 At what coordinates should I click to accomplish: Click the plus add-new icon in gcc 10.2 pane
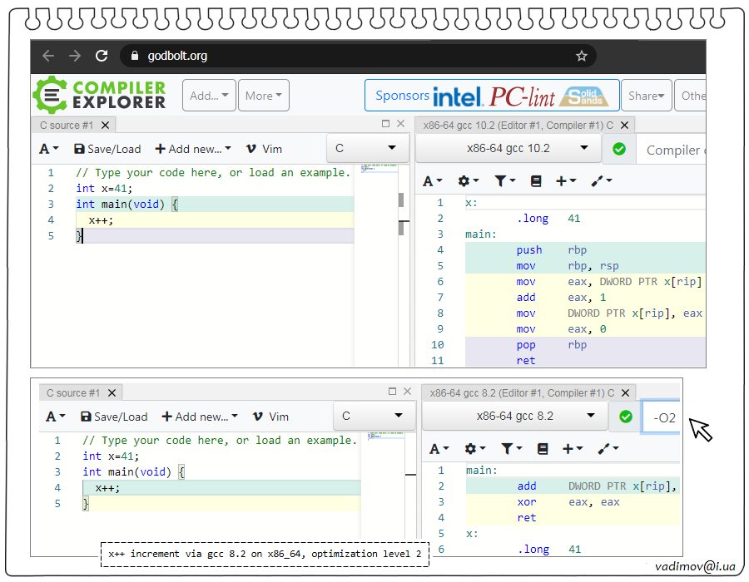566,180
